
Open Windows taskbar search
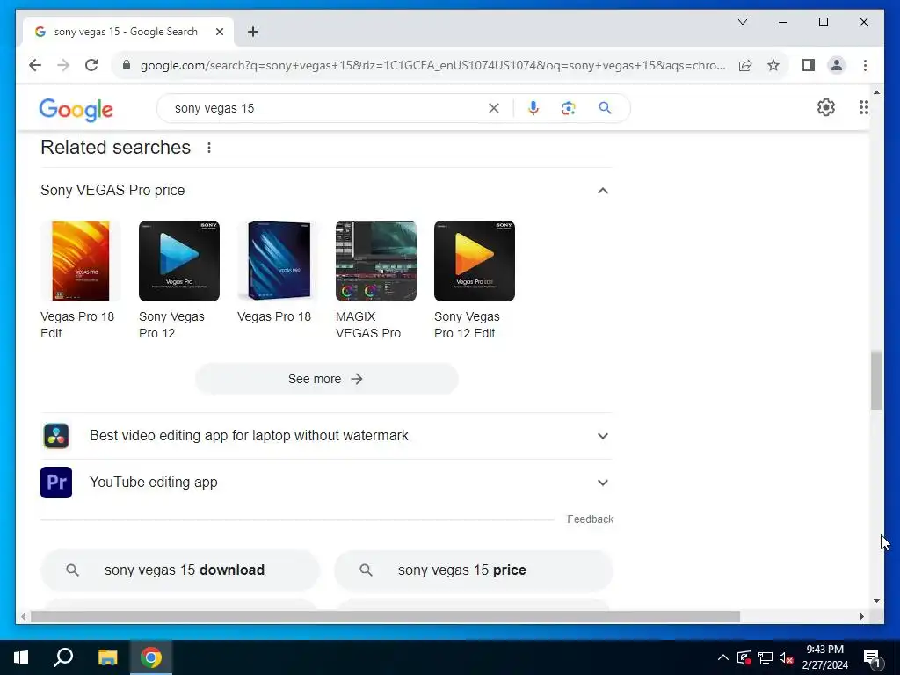63,657
